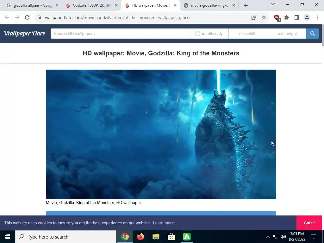This screenshot has width=324, height=243.
Task: Launch Firefox from the taskbar
Action: pos(140,237)
